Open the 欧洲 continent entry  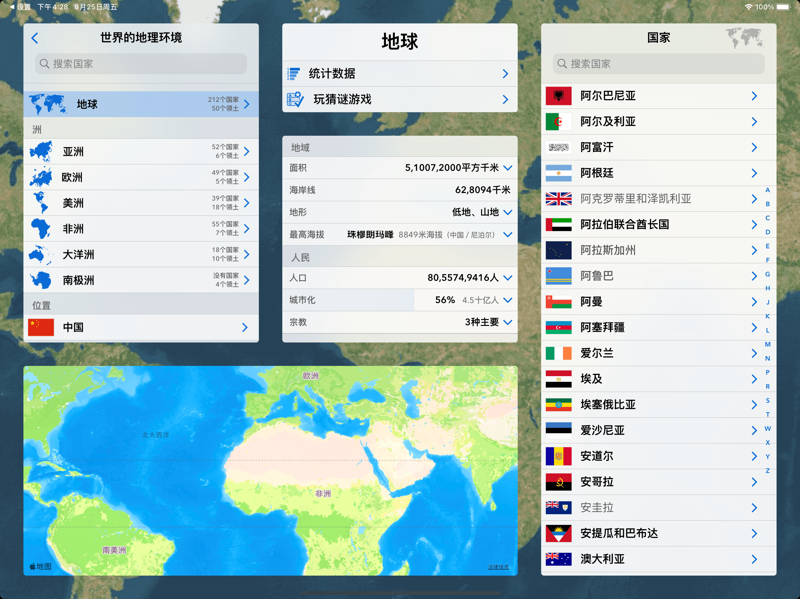click(141, 177)
